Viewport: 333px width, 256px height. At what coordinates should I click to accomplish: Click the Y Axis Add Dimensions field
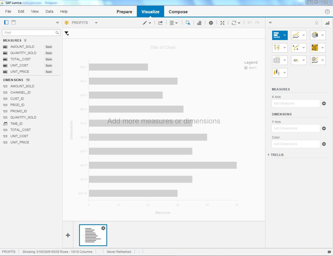click(x=296, y=128)
